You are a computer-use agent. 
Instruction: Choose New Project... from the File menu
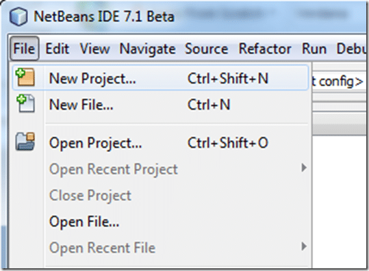pyautogui.click(x=160, y=78)
